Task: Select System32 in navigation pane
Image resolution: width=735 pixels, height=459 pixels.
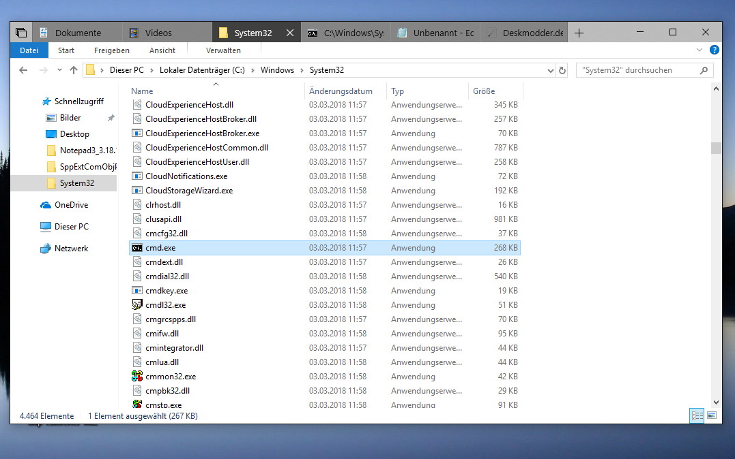Action: tap(77, 183)
